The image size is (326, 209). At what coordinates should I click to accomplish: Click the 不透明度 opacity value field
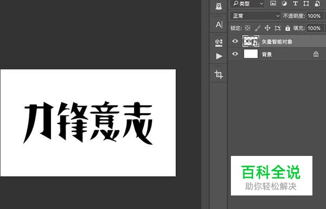315,16
